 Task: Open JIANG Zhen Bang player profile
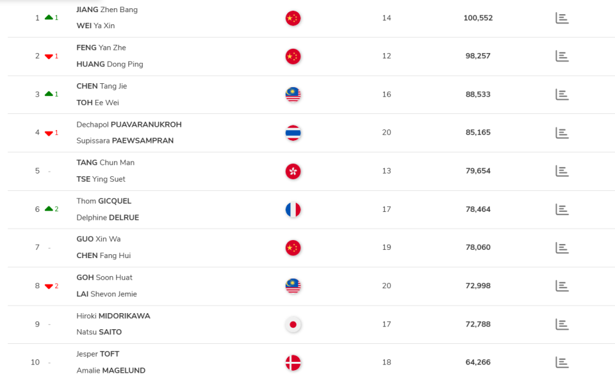[x=107, y=10]
